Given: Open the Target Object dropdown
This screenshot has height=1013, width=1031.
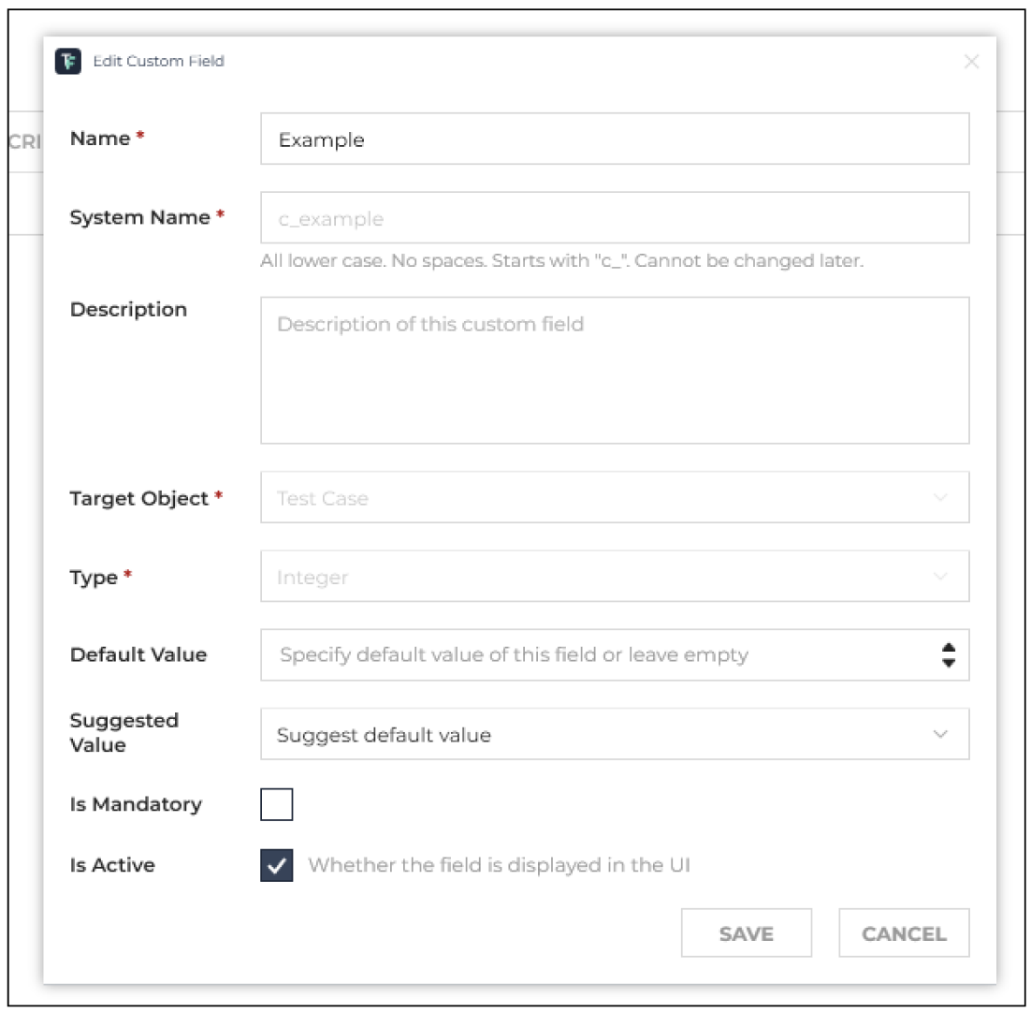Looking at the screenshot, I should (x=615, y=497).
